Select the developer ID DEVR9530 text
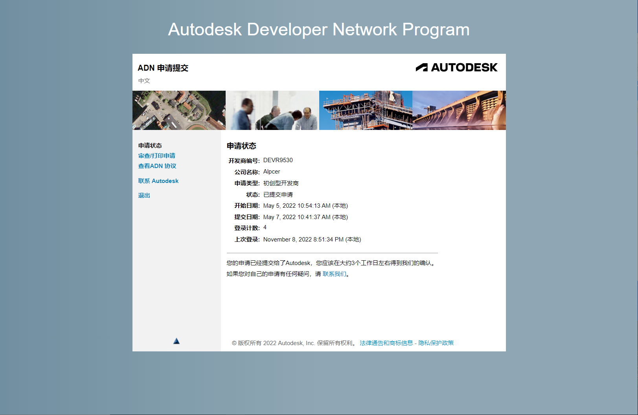 click(x=278, y=160)
